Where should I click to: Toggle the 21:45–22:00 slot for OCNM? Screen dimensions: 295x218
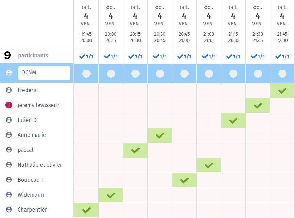click(282, 74)
